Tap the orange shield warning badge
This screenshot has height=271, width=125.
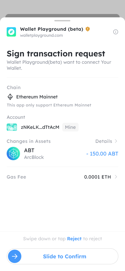coord(88,29)
